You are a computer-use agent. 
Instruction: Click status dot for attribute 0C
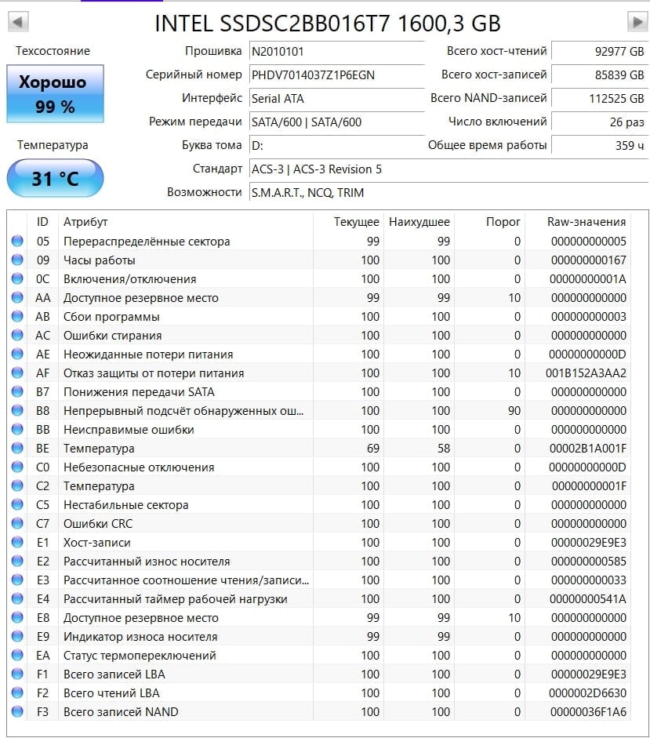point(17,278)
